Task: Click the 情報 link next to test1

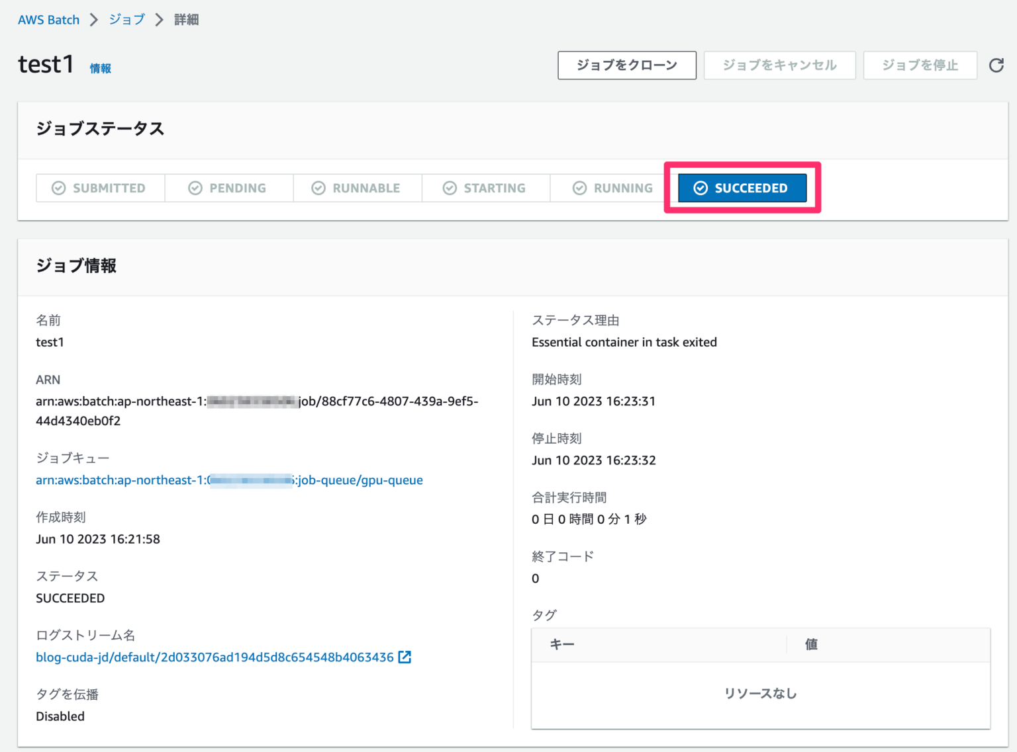Action: coord(100,68)
